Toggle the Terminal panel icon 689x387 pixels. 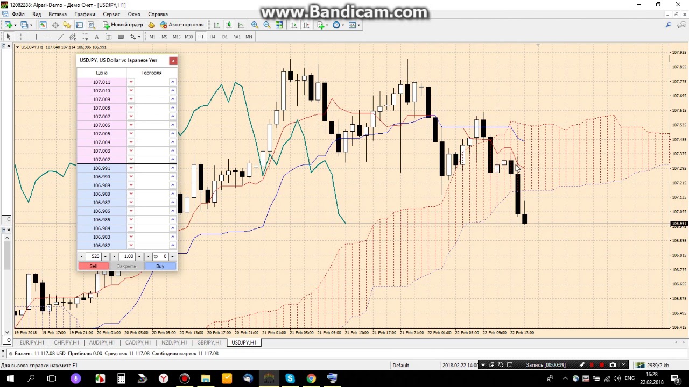tap(79, 25)
